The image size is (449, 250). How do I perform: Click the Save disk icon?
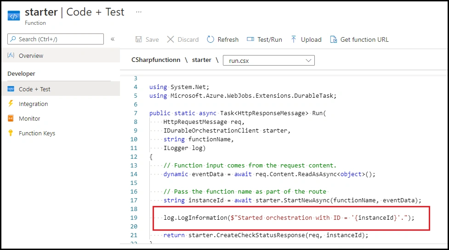[x=139, y=39]
